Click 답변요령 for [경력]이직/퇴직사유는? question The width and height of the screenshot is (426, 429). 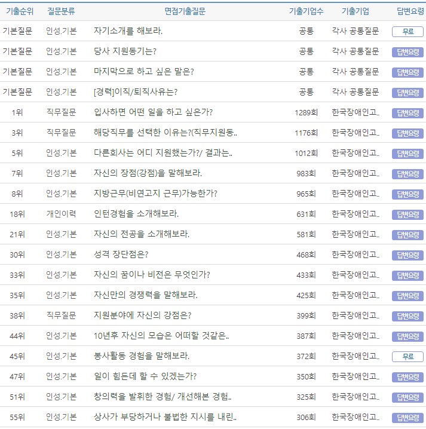pyautogui.click(x=407, y=93)
